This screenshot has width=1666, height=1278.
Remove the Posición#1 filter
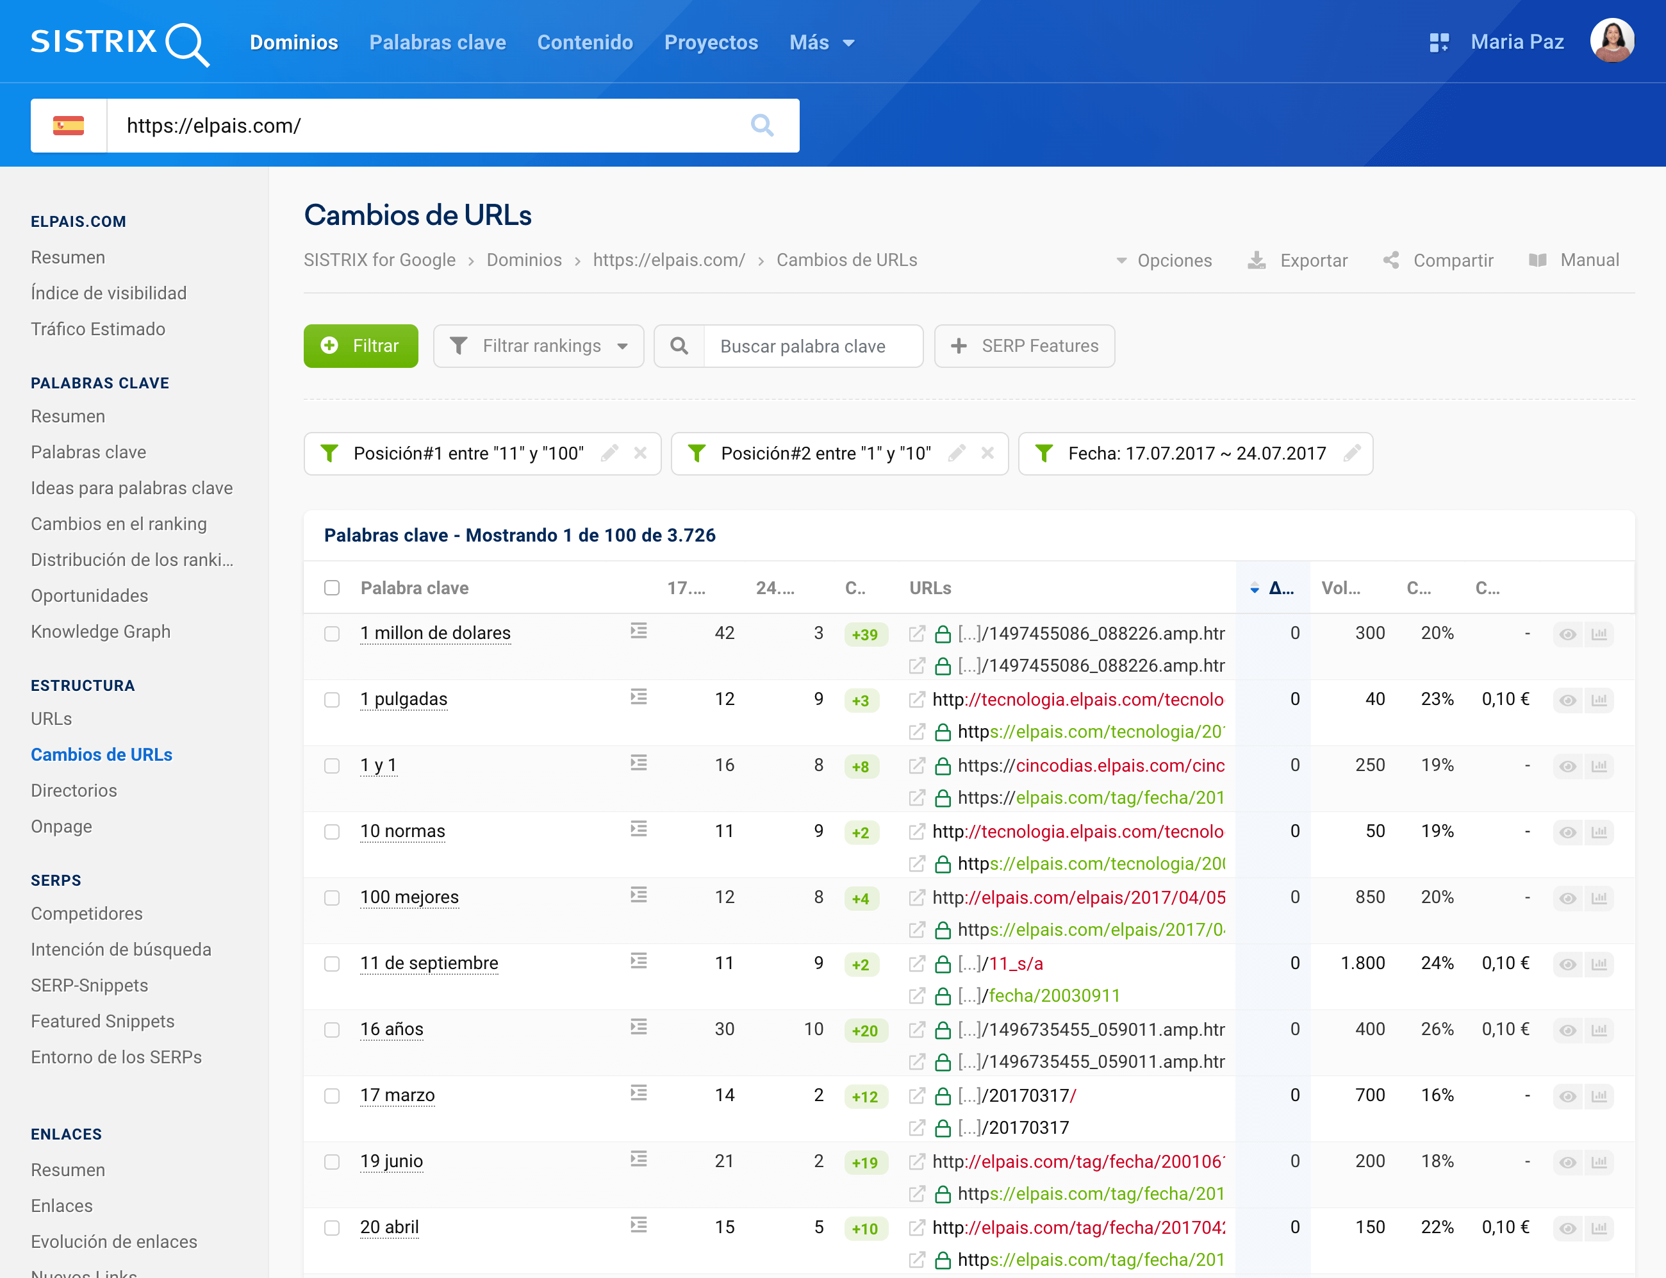(640, 453)
